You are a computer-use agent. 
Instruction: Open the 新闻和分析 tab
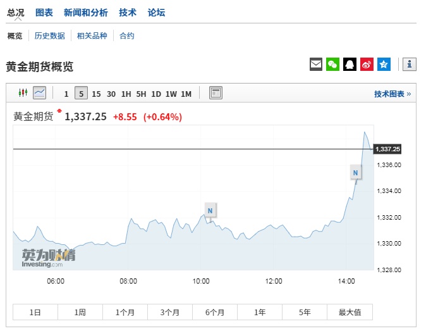86,13
